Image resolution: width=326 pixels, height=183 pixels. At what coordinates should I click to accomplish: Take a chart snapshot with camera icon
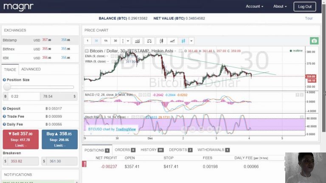[x=314, y=41]
